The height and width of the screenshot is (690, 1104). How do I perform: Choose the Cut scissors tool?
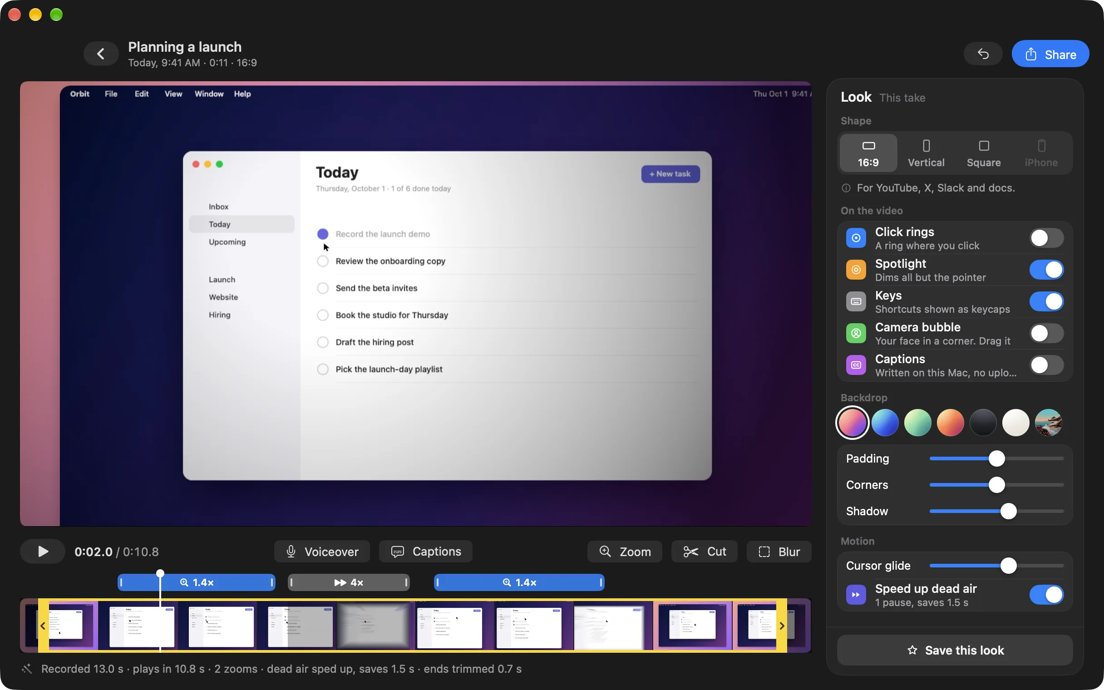point(705,552)
